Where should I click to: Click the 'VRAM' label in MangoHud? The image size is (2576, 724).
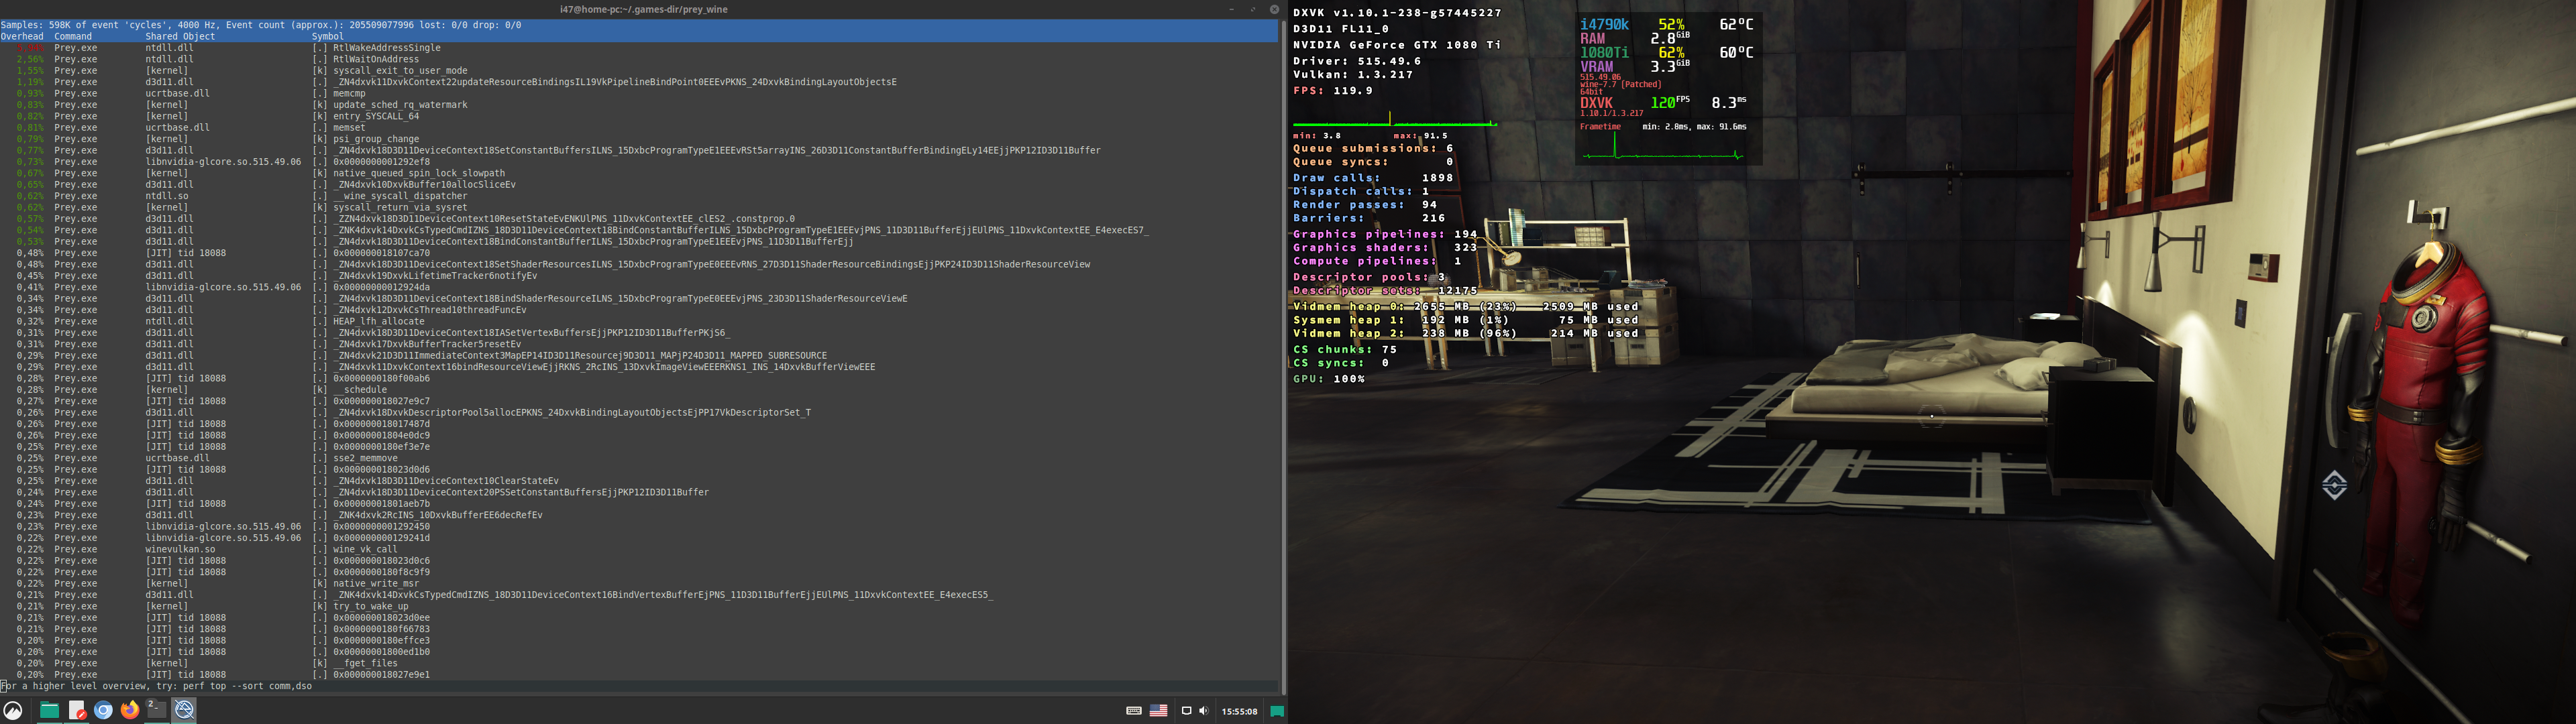(1597, 67)
